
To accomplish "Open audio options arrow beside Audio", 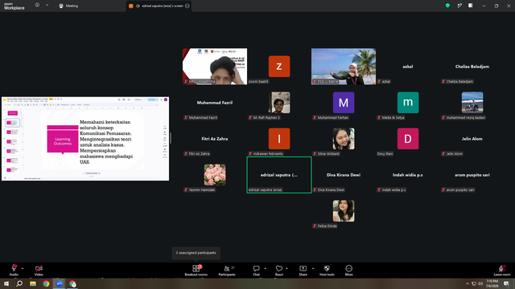I will 23,268.
